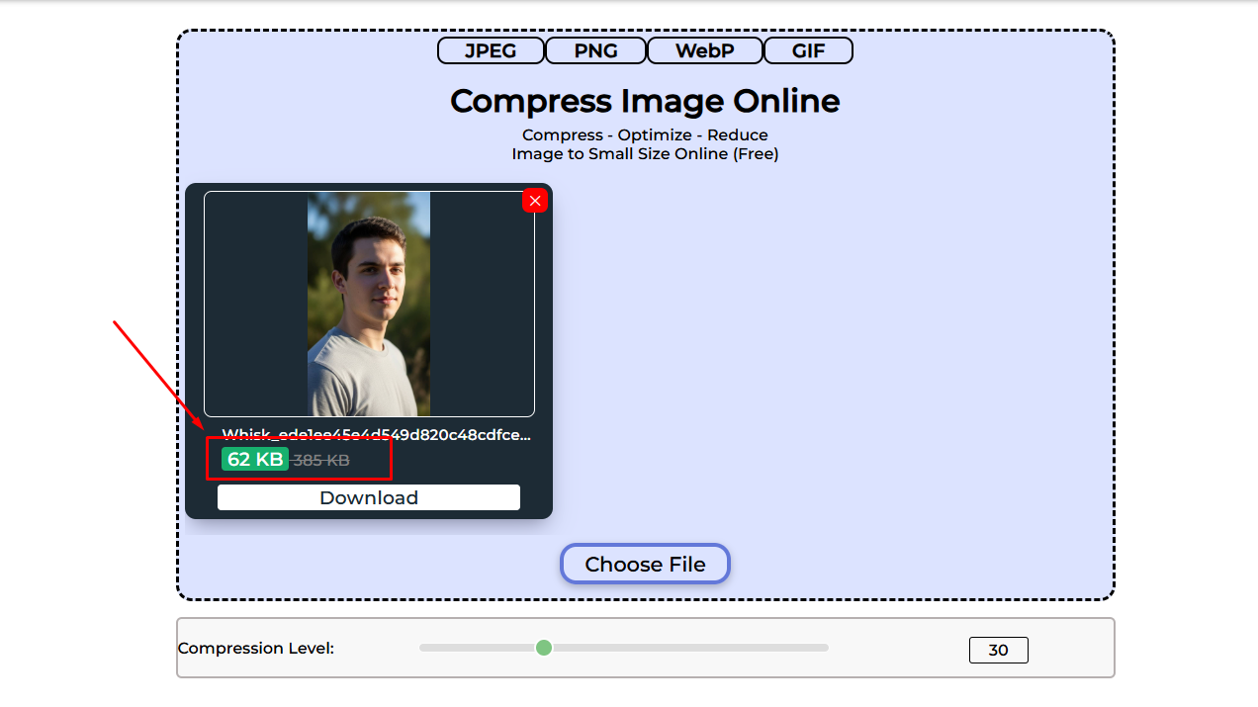
Task: Click the compression level value input field
Action: pos(998,650)
